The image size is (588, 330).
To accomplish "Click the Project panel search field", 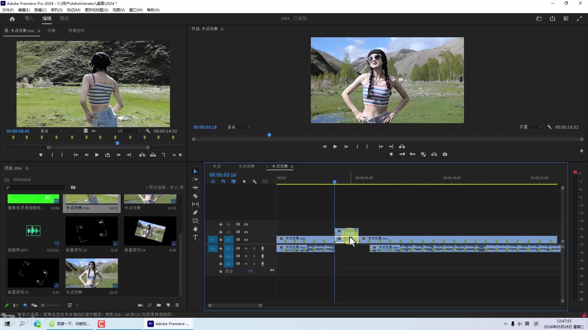I will point(35,187).
